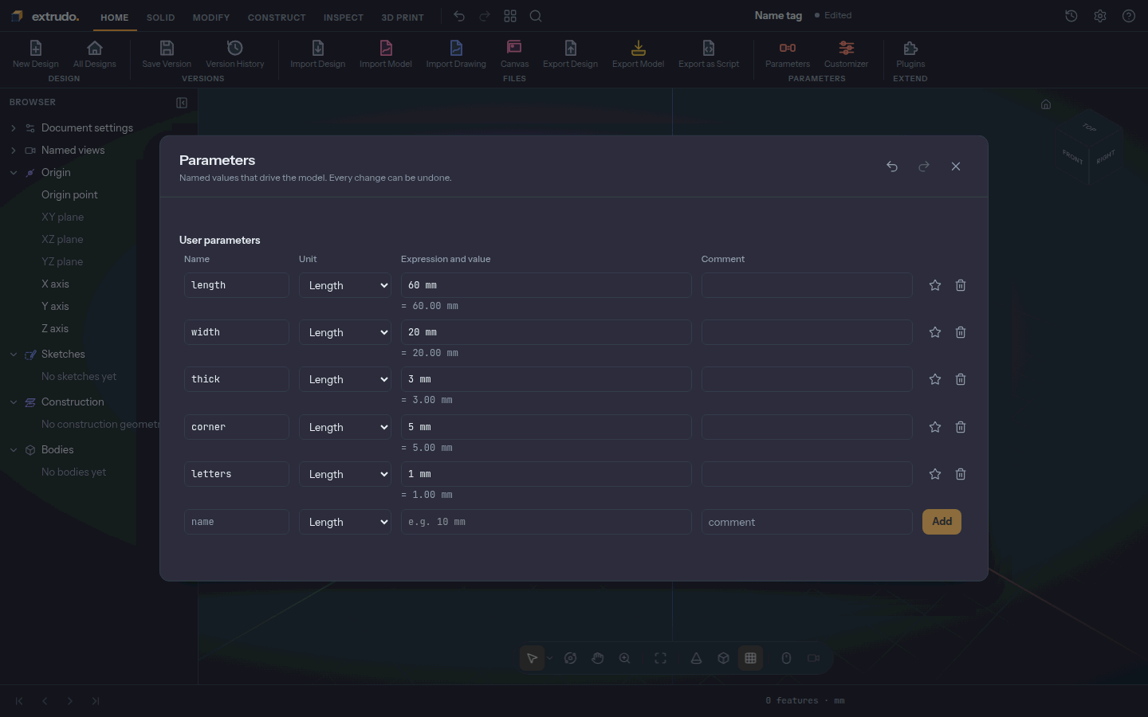
Task: Collapse the Origin tree node
Action: click(x=14, y=172)
